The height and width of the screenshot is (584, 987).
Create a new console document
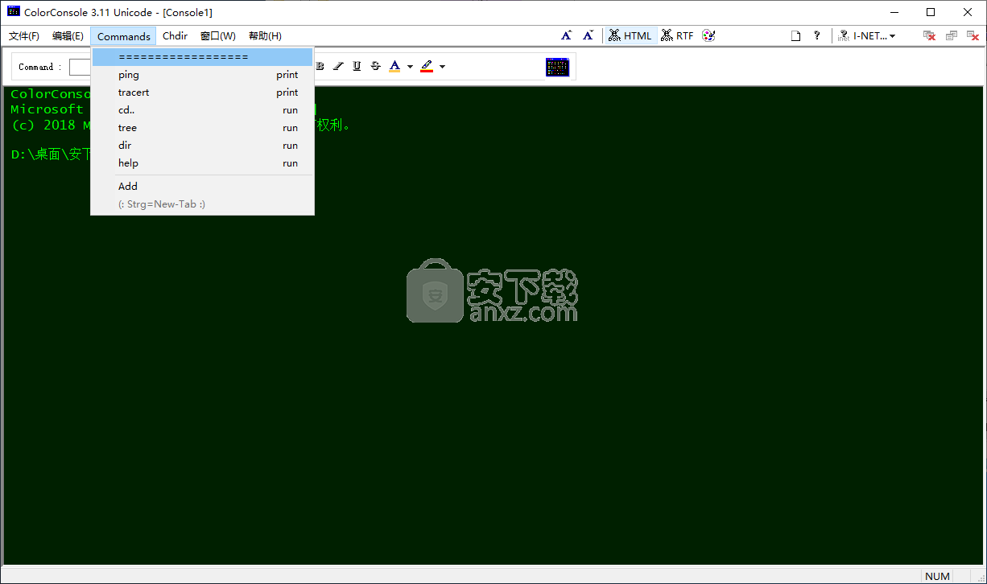pyautogui.click(x=795, y=35)
